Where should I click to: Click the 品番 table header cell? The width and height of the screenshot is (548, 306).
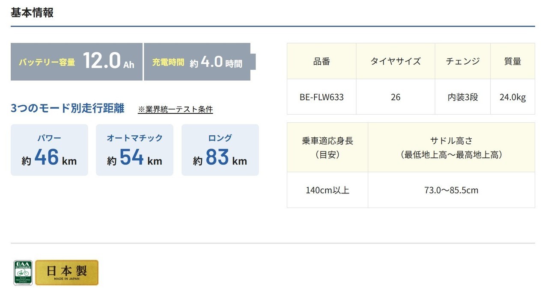pos(322,61)
